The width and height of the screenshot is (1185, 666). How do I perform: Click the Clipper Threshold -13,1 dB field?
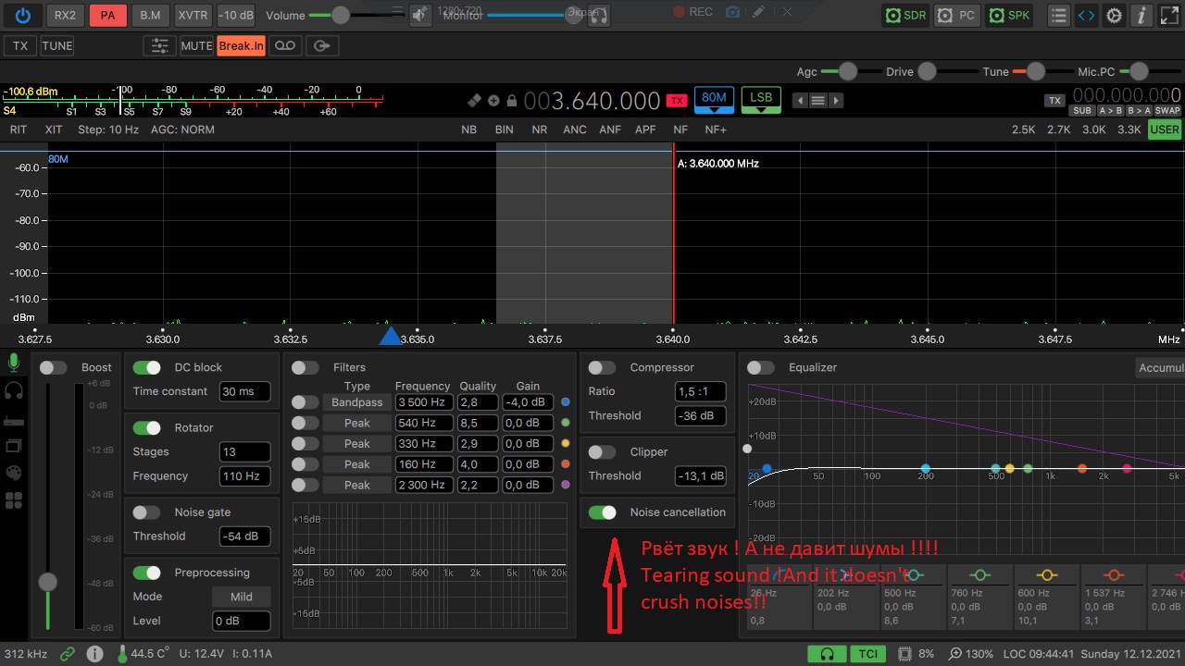pyautogui.click(x=701, y=475)
